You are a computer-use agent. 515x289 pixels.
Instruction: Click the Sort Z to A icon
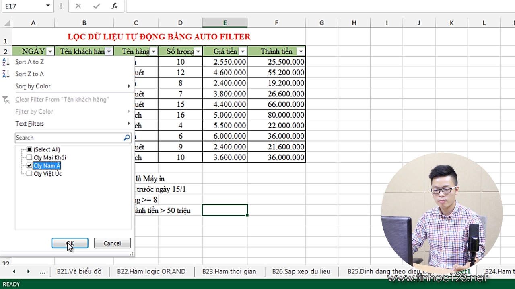6,74
